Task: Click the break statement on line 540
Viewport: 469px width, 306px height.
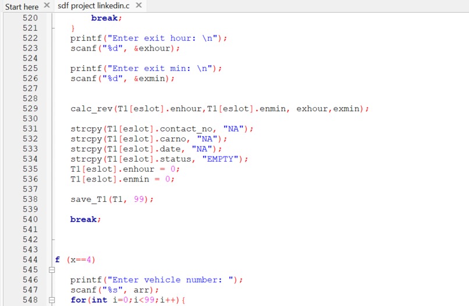Action: tap(85, 219)
